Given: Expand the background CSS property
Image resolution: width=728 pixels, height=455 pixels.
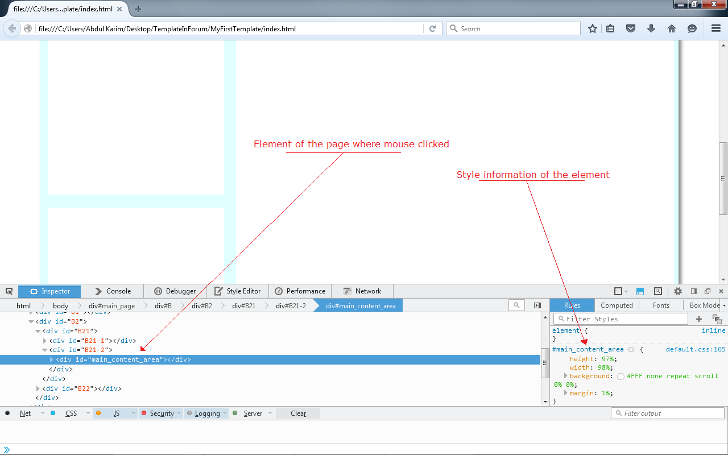Looking at the screenshot, I should click(x=565, y=376).
